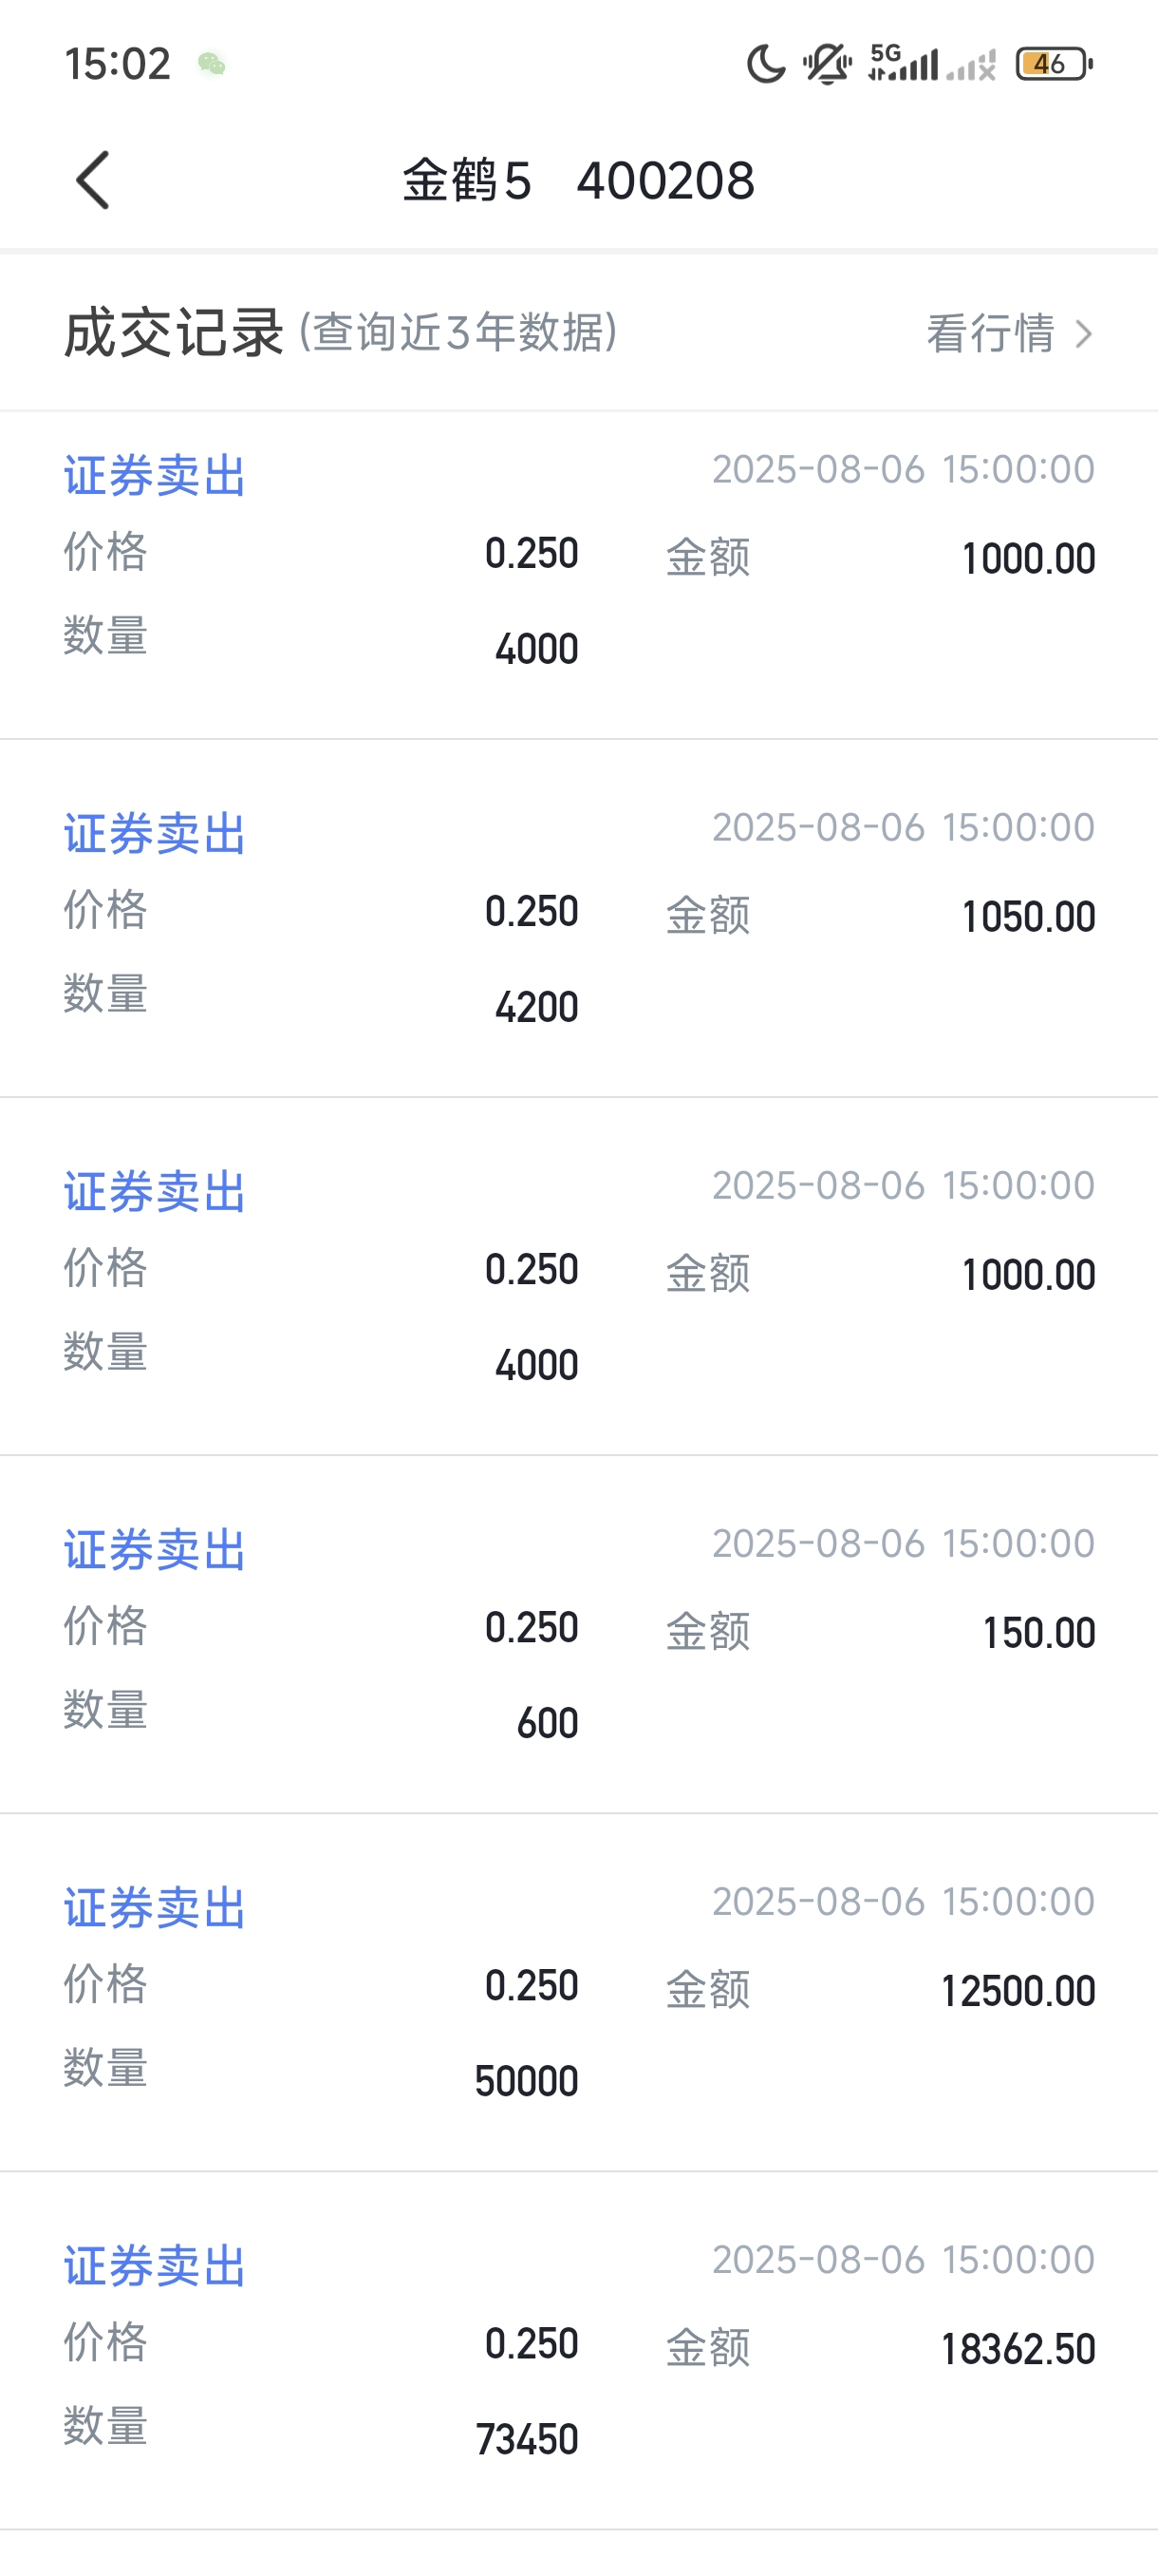Open the 证券卖出 record with amount 1050.00
The width and height of the screenshot is (1158, 2576).
[x=578, y=918]
